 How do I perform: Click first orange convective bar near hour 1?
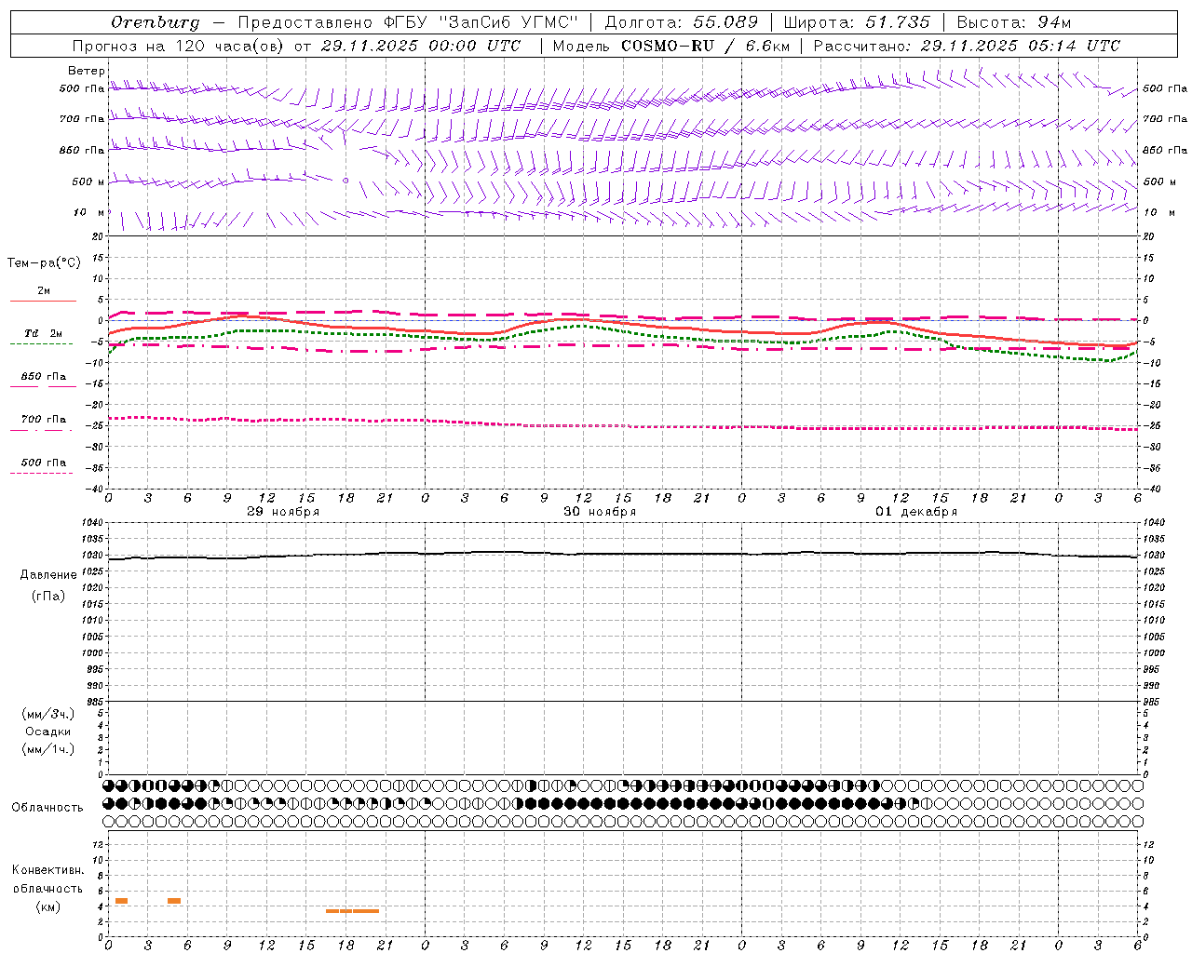(x=121, y=901)
